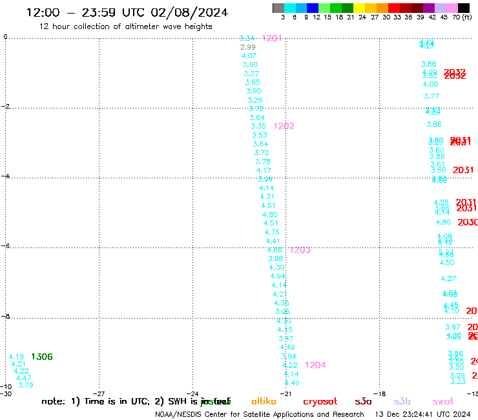Image resolution: width=478 pixels, height=420 pixels.
Task: Click the '13 Dec 23:24:41 UTC 2024' timestamp
Action: pyautogui.click(x=423, y=414)
